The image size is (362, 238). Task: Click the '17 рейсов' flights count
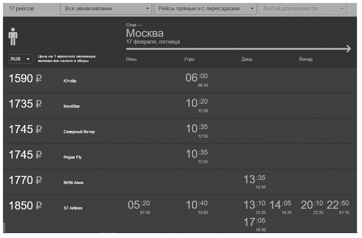tap(21, 9)
